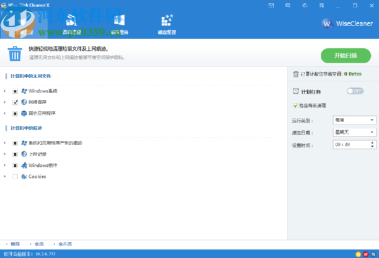Toggle the Windows系统 checkbox

coord(15,91)
